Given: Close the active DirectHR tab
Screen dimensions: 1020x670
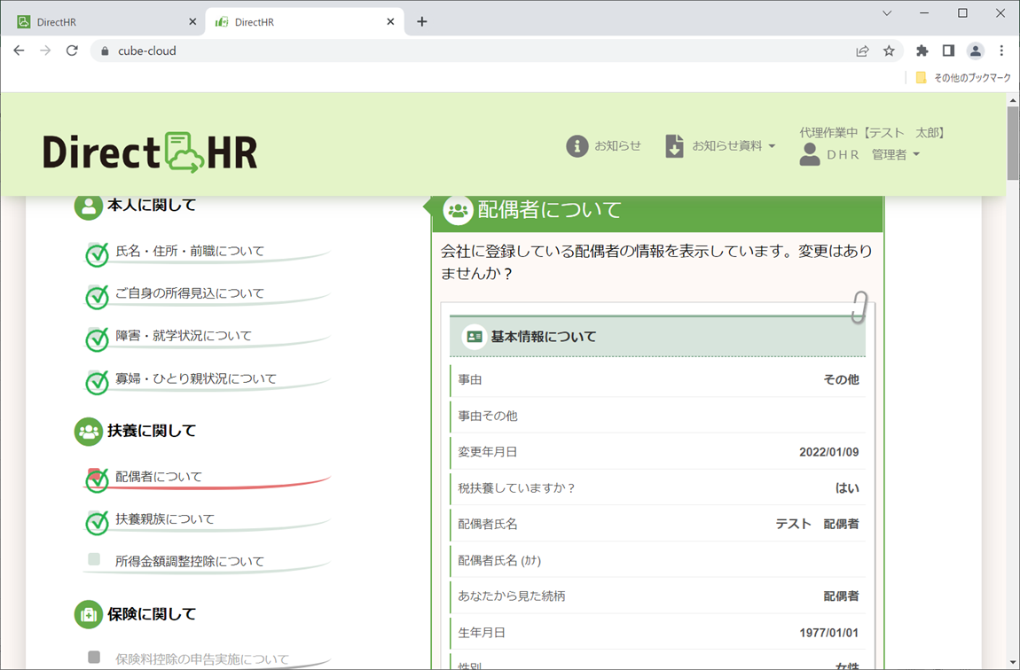Looking at the screenshot, I should pyautogui.click(x=390, y=21).
